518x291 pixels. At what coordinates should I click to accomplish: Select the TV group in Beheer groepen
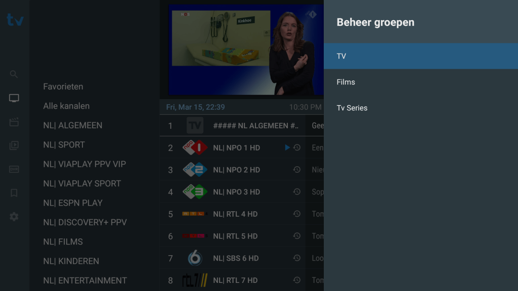pos(421,56)
